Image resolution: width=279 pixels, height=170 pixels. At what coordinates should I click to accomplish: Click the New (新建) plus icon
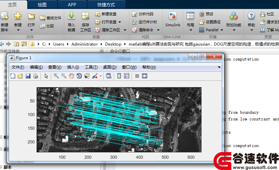click(18, 16)
